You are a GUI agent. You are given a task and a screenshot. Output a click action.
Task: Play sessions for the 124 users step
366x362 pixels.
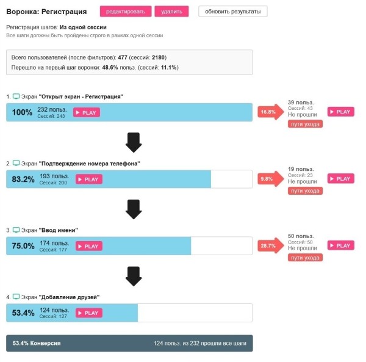tap(88, 313)
